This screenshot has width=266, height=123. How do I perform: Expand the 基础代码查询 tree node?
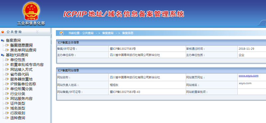coord(17,55)
